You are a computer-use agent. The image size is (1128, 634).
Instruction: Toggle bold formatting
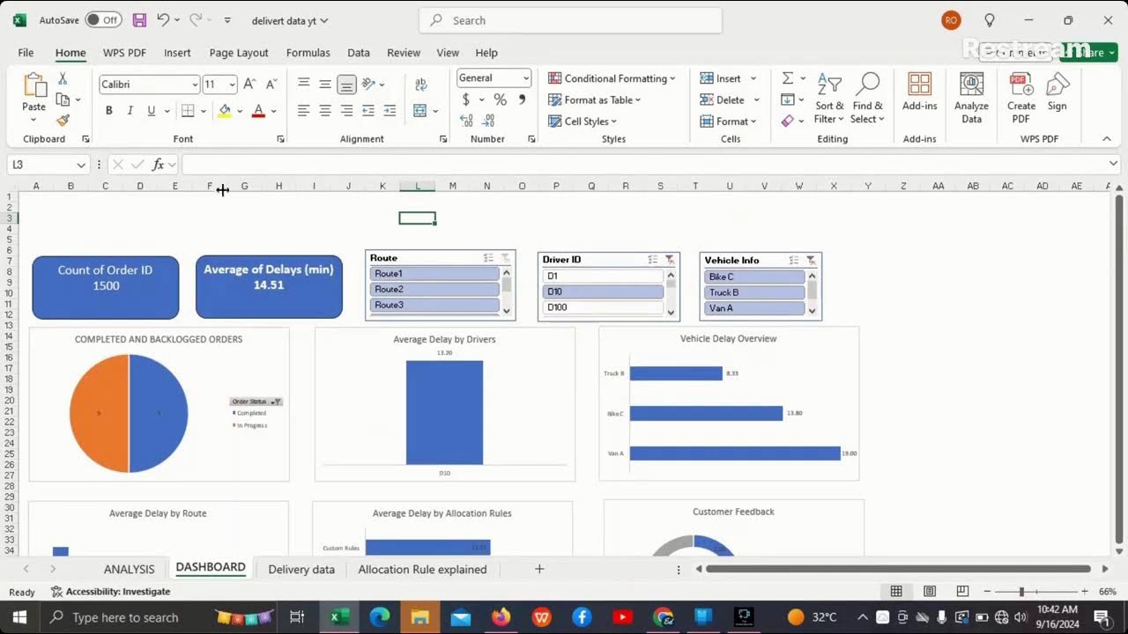109,111
